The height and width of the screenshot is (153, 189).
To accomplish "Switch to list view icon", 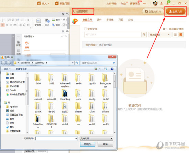I will [175, 35].
